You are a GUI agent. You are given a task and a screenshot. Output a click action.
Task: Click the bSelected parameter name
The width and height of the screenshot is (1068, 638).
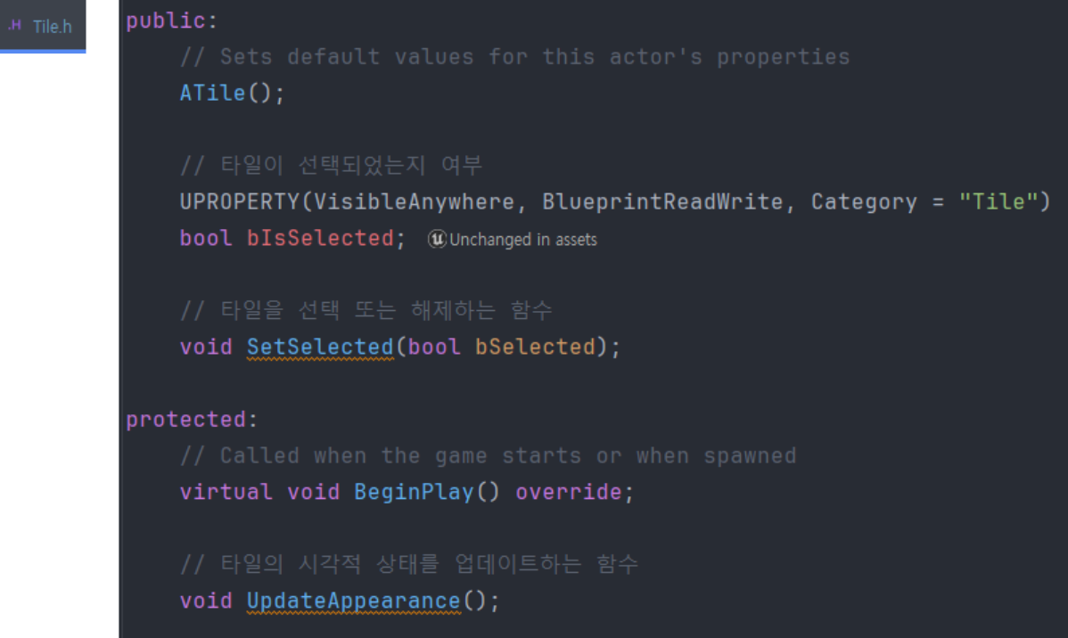536,347
